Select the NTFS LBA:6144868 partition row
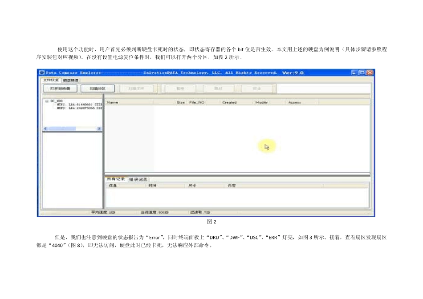The width and height of the screenshot is (423, 299). pos(80,105)
